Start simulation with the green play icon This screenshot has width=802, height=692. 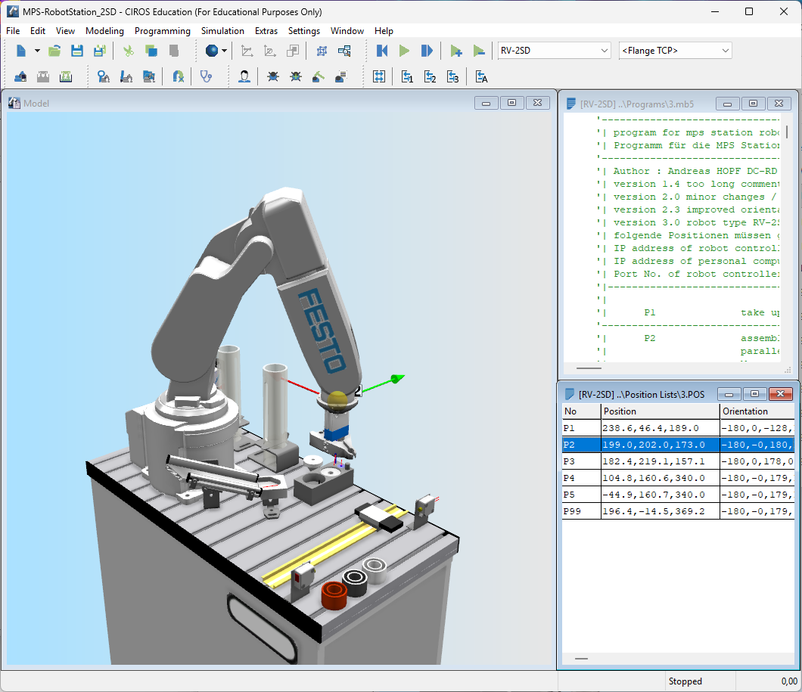pyautogui.click(x=404, y=51)
